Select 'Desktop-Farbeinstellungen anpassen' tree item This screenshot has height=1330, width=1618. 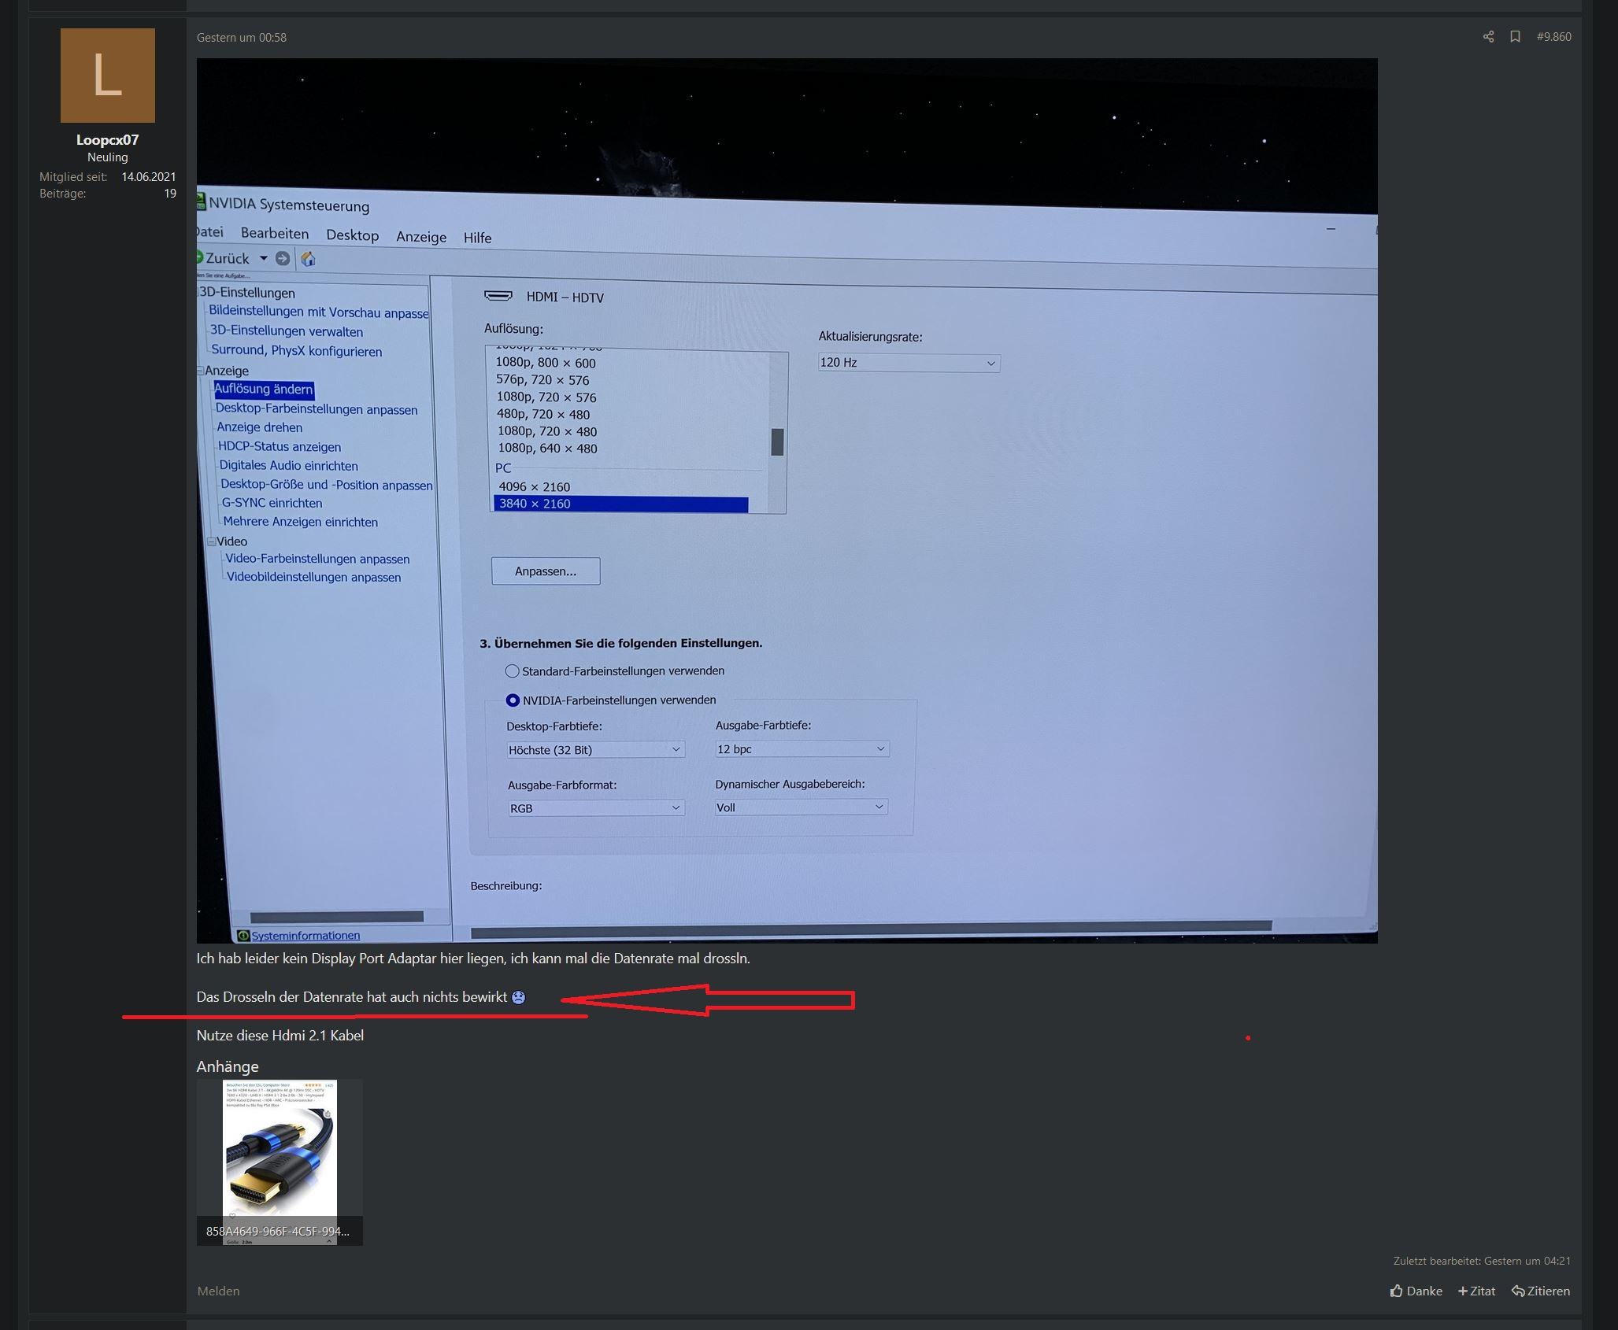(x=317, y=409)
